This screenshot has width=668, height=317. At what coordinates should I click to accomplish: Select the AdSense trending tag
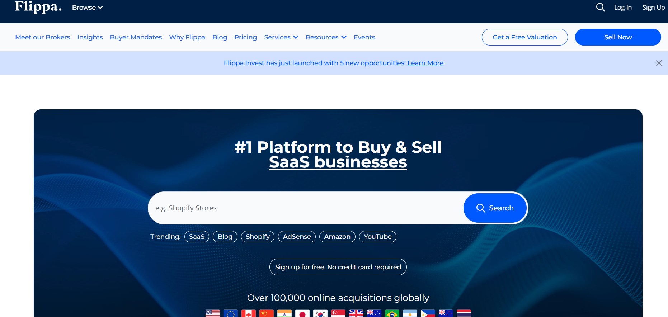[297, 237]
